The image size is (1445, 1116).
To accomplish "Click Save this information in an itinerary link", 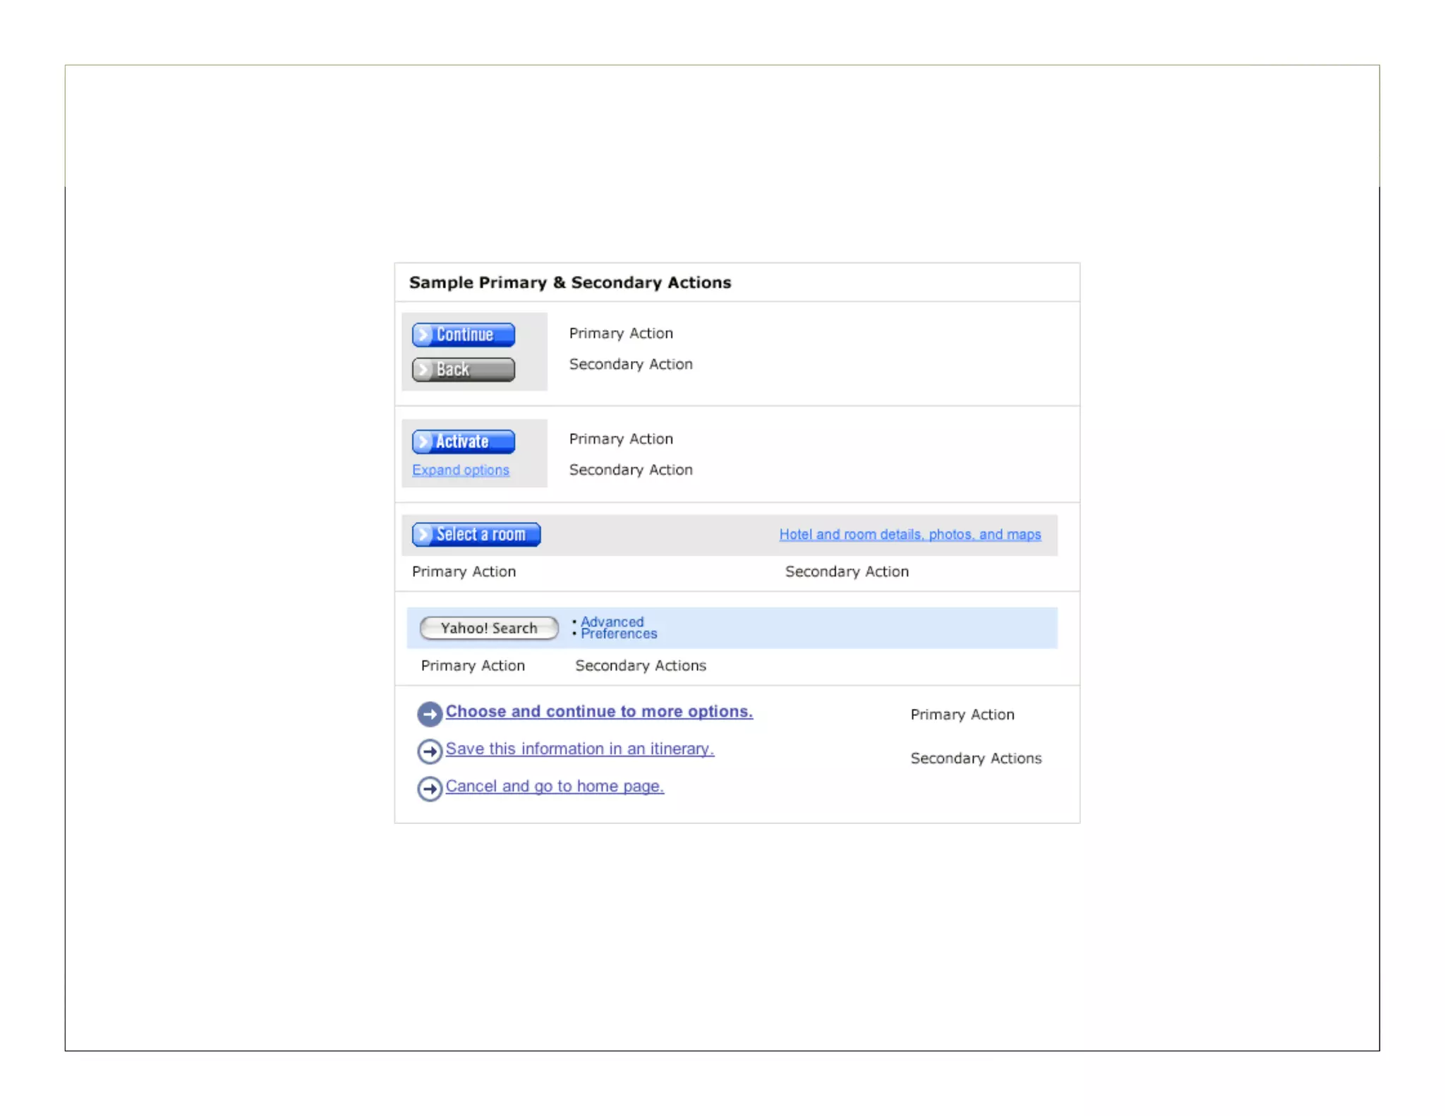I will pos(579,748).
